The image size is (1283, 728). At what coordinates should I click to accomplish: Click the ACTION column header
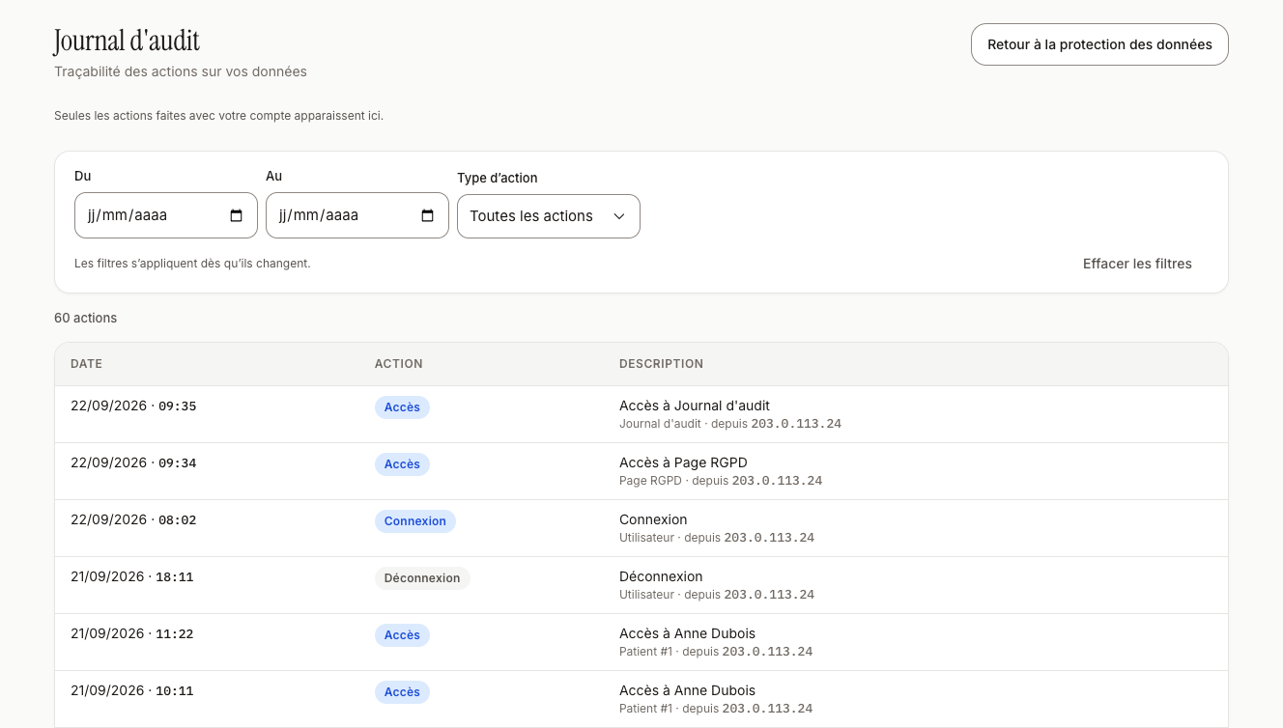pos(399,364)
